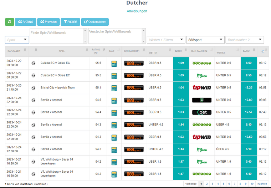Click the soccer ball icon in first row

34,63
